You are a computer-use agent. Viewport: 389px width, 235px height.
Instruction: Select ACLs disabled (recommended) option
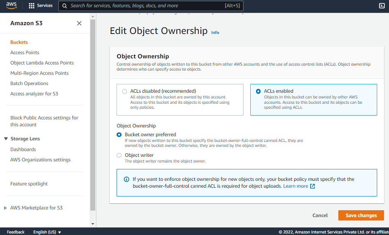coord(125,91)
